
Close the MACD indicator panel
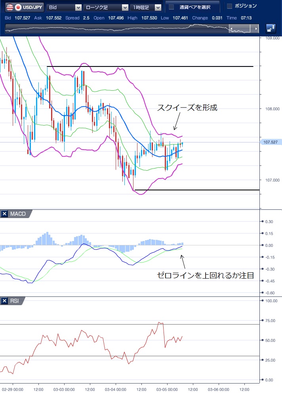(5, 214)
